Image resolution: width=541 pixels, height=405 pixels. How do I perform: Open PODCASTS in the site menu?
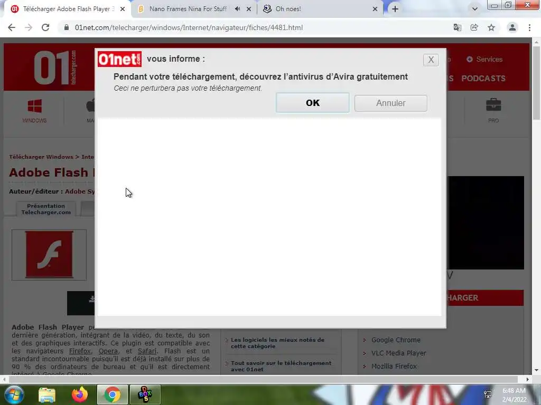pyautogui.click(x=483, y=78)
